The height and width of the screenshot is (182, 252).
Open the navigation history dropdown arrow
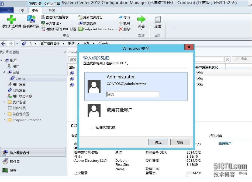[17, 44]
